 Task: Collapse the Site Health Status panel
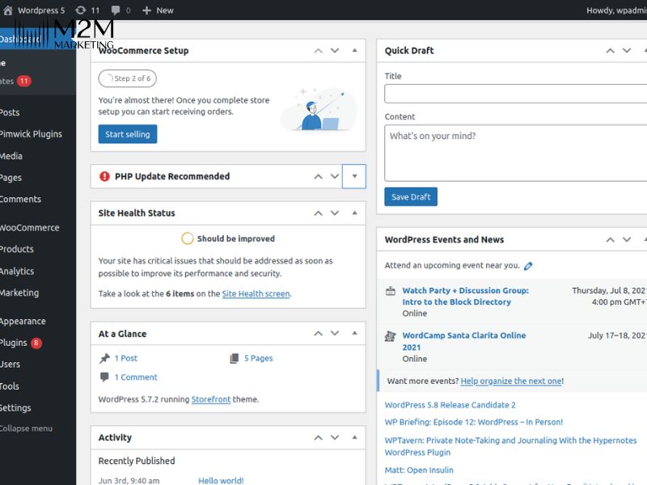coord(354,213)
